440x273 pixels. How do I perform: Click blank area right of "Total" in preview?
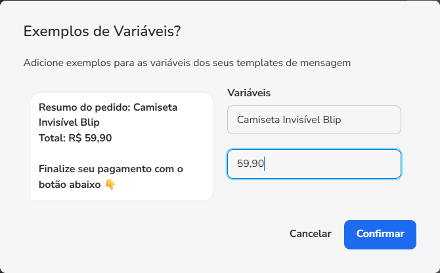pyautogui.click(x=164, y=138)
